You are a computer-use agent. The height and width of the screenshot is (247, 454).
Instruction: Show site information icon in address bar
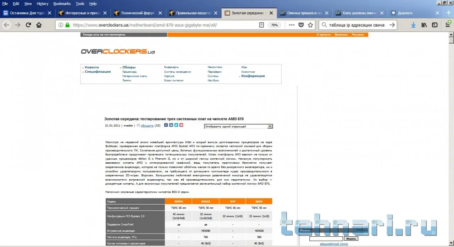pyautogui.click(x=60, y=25)
